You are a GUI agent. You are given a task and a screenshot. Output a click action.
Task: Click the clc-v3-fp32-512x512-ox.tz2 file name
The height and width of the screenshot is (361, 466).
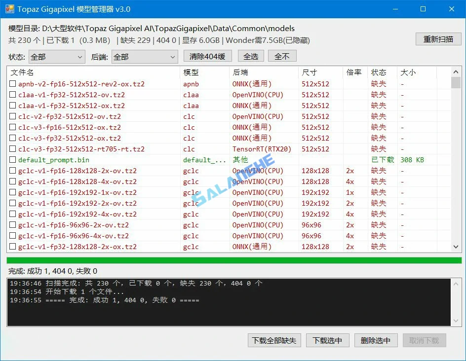point(70,138)
